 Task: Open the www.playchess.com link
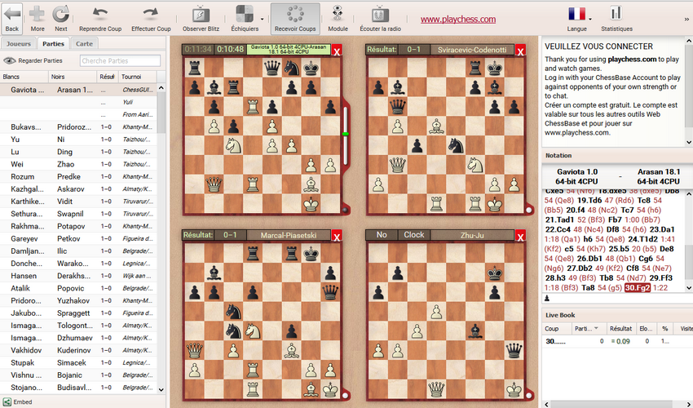pyautogui.click(x=458, y=20)
